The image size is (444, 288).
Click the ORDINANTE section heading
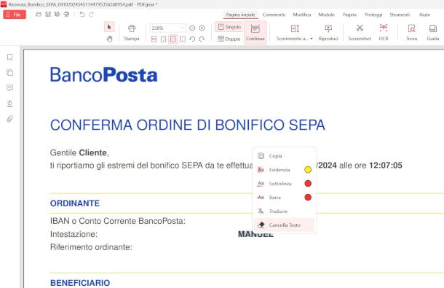(75, 203)
